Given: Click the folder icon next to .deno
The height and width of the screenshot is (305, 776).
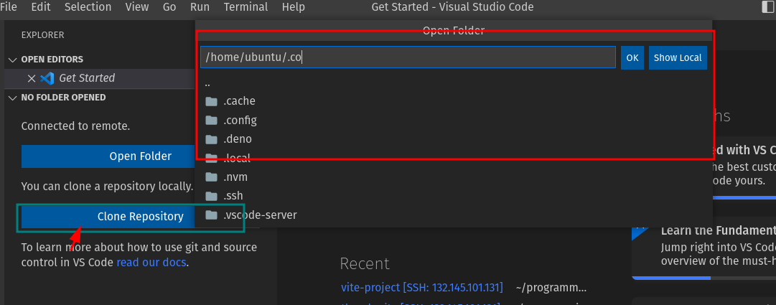Looking at the screenshot, I should tap(212, 139).
